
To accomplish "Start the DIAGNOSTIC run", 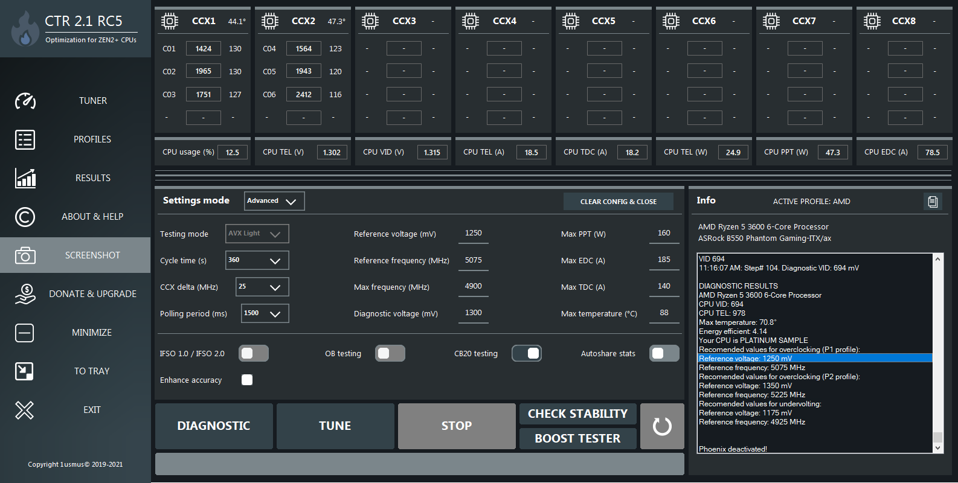I will click(x=214, y=426).
